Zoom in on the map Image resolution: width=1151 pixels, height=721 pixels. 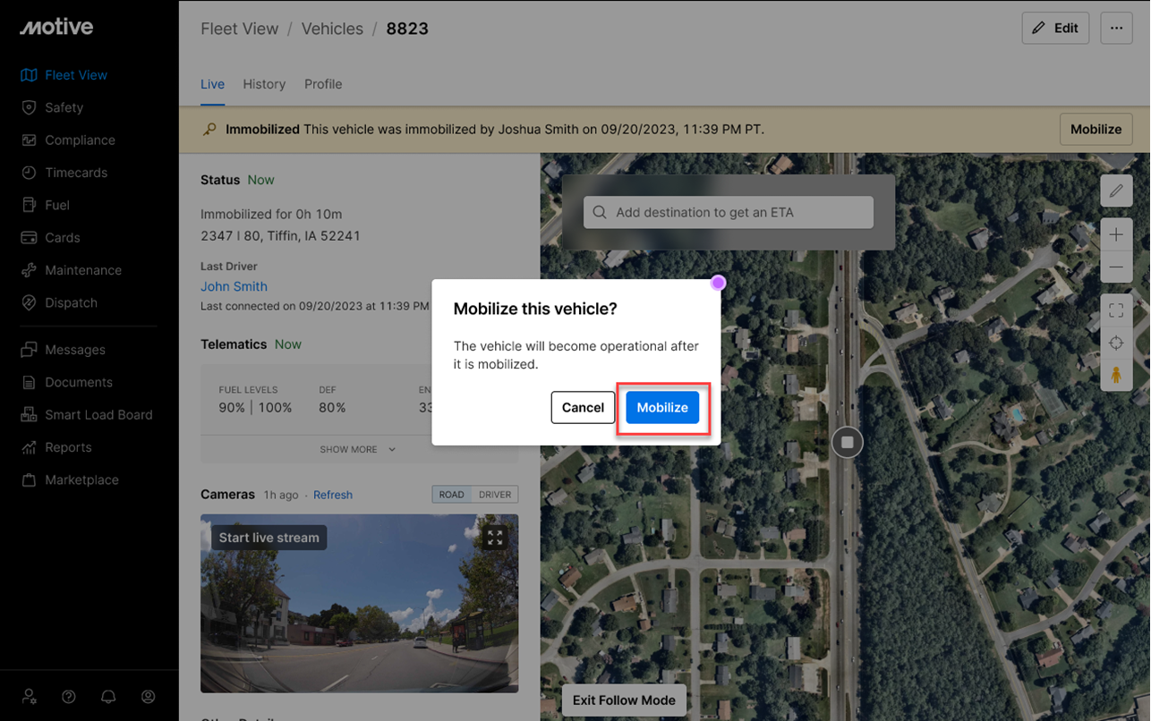pos(1116,235)
